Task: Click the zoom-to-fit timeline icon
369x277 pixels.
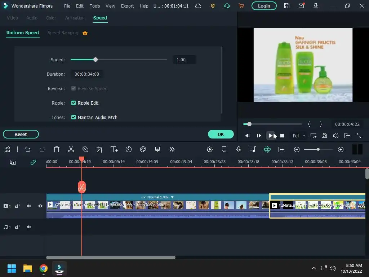Action: click(282, 149)
